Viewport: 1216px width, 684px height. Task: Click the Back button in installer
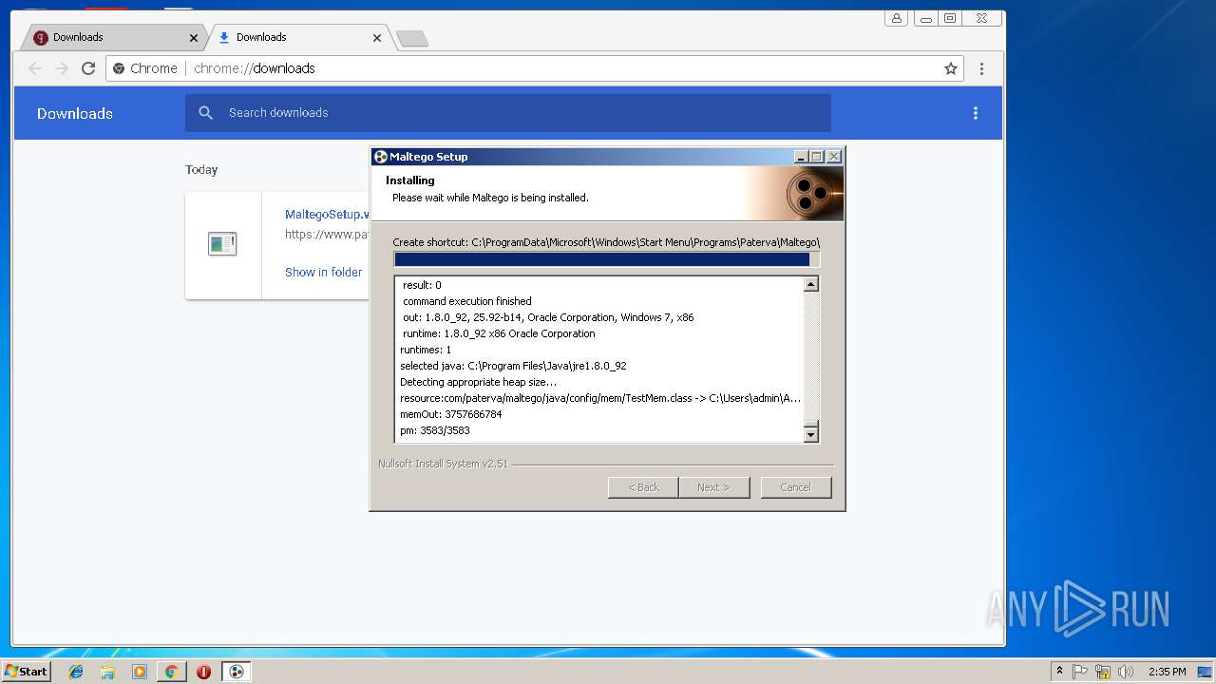coord(643,487)
